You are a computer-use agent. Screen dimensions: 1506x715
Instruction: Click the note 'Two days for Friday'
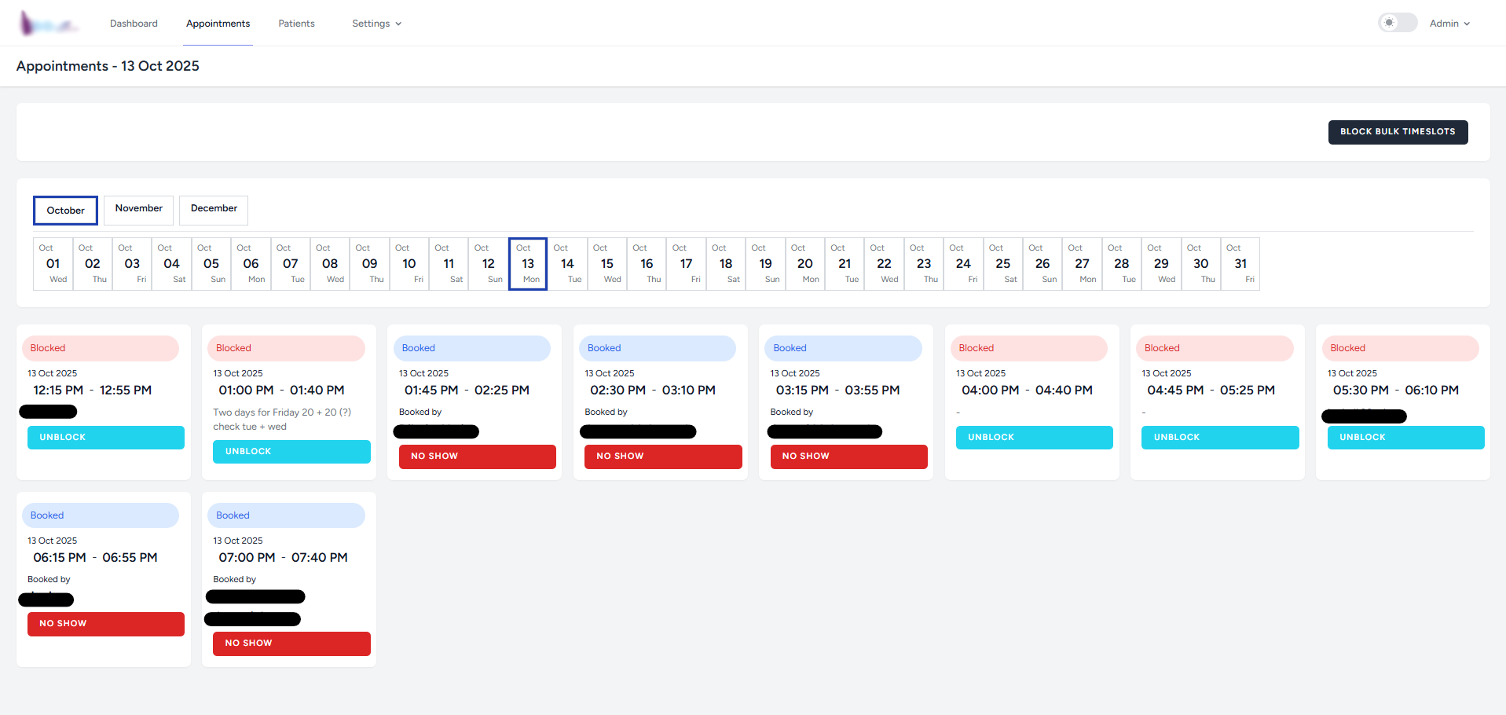pos(282,420)
